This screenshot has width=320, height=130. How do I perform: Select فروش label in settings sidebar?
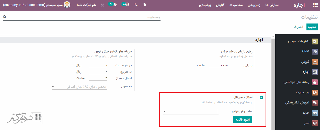305,62
